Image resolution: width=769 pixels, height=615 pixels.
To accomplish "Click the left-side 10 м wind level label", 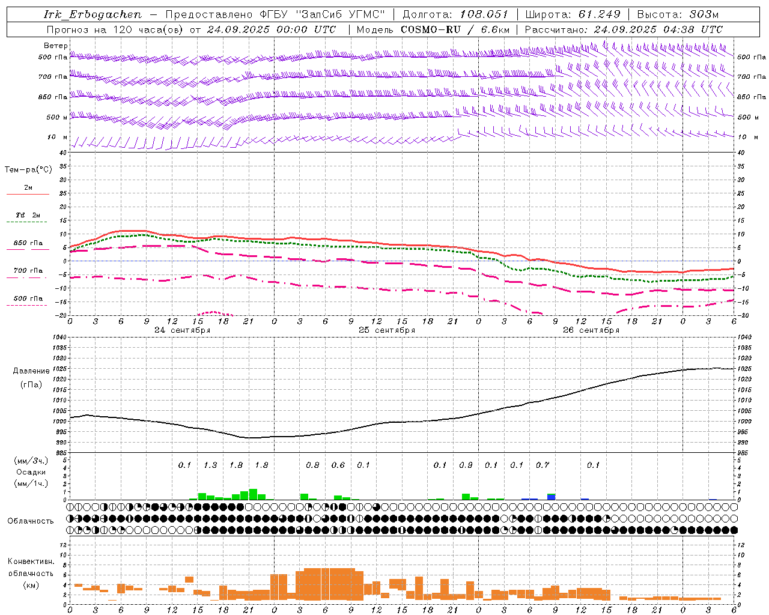I will click(57, 137).
